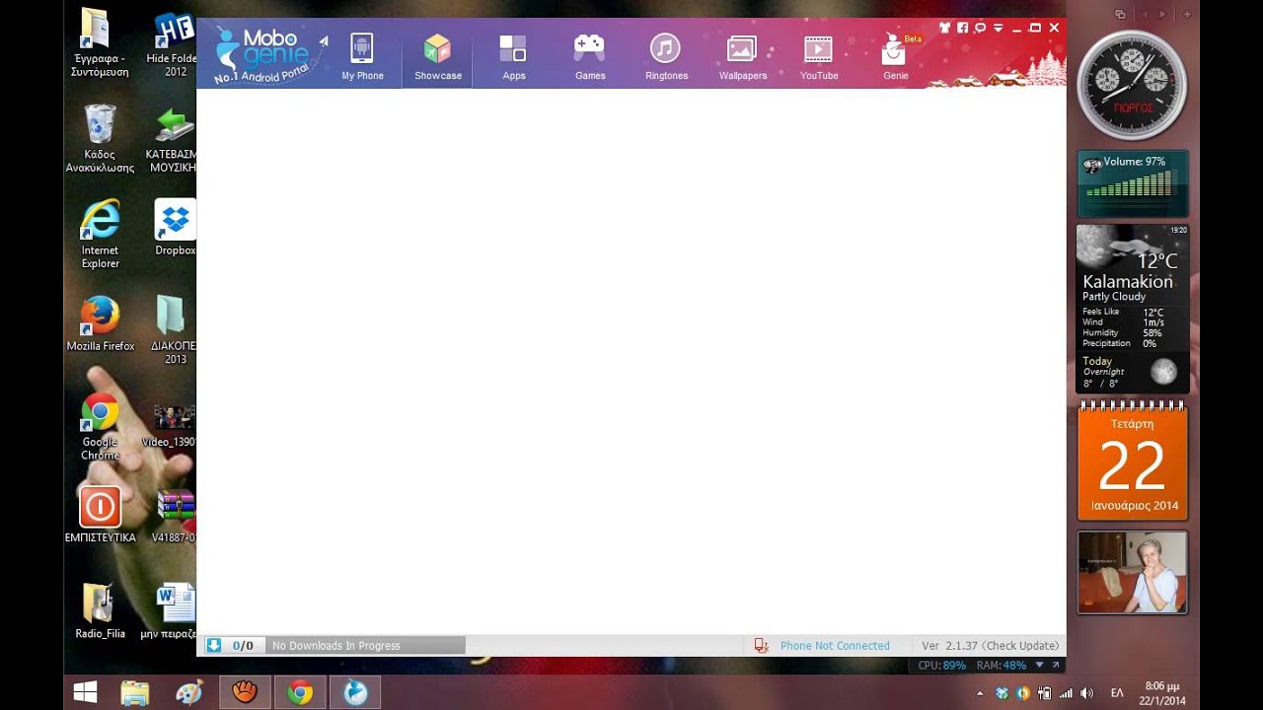Select the Wallpapers tab
Image resolution: width=1263 pixels, height=710 pixels.
click(742, 57)
